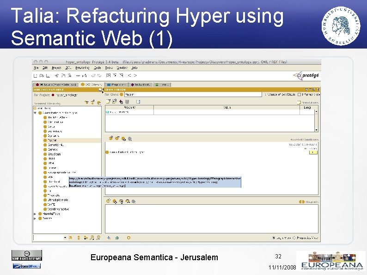Viewport: 367px width, 275px height.
Task: Click the Redo icon in the toolbar
Action: 99,76
